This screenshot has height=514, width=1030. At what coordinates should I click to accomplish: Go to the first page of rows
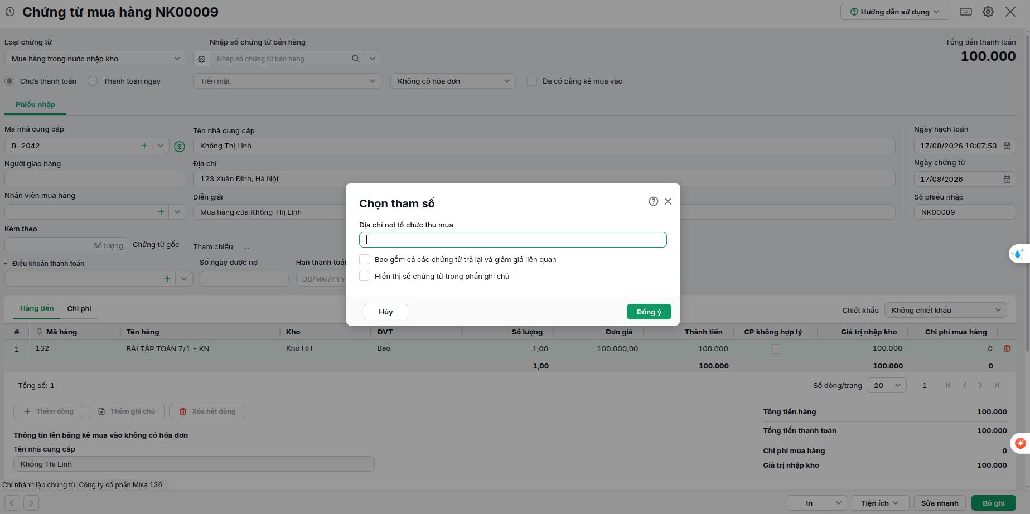pos(949,385)
